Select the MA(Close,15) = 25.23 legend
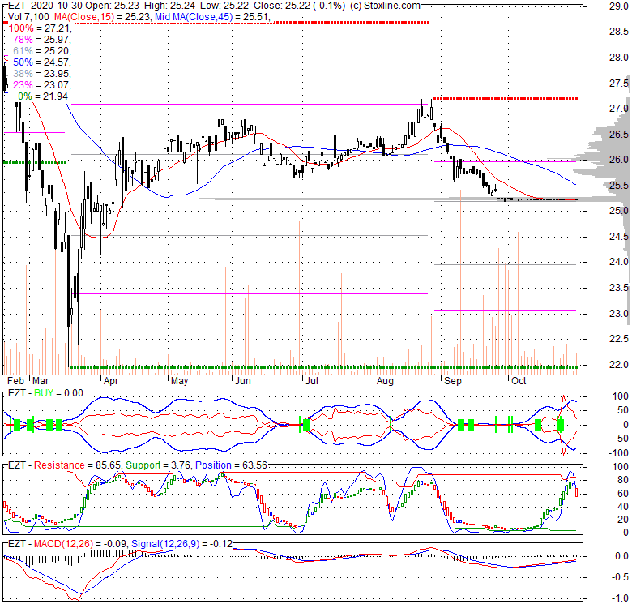632x604 pixels. point(102,17)
